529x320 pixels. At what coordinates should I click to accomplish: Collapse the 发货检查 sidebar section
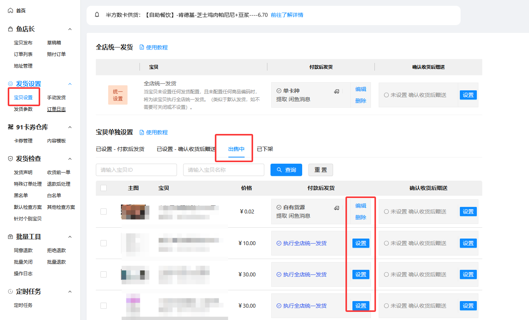pos(70,158)
